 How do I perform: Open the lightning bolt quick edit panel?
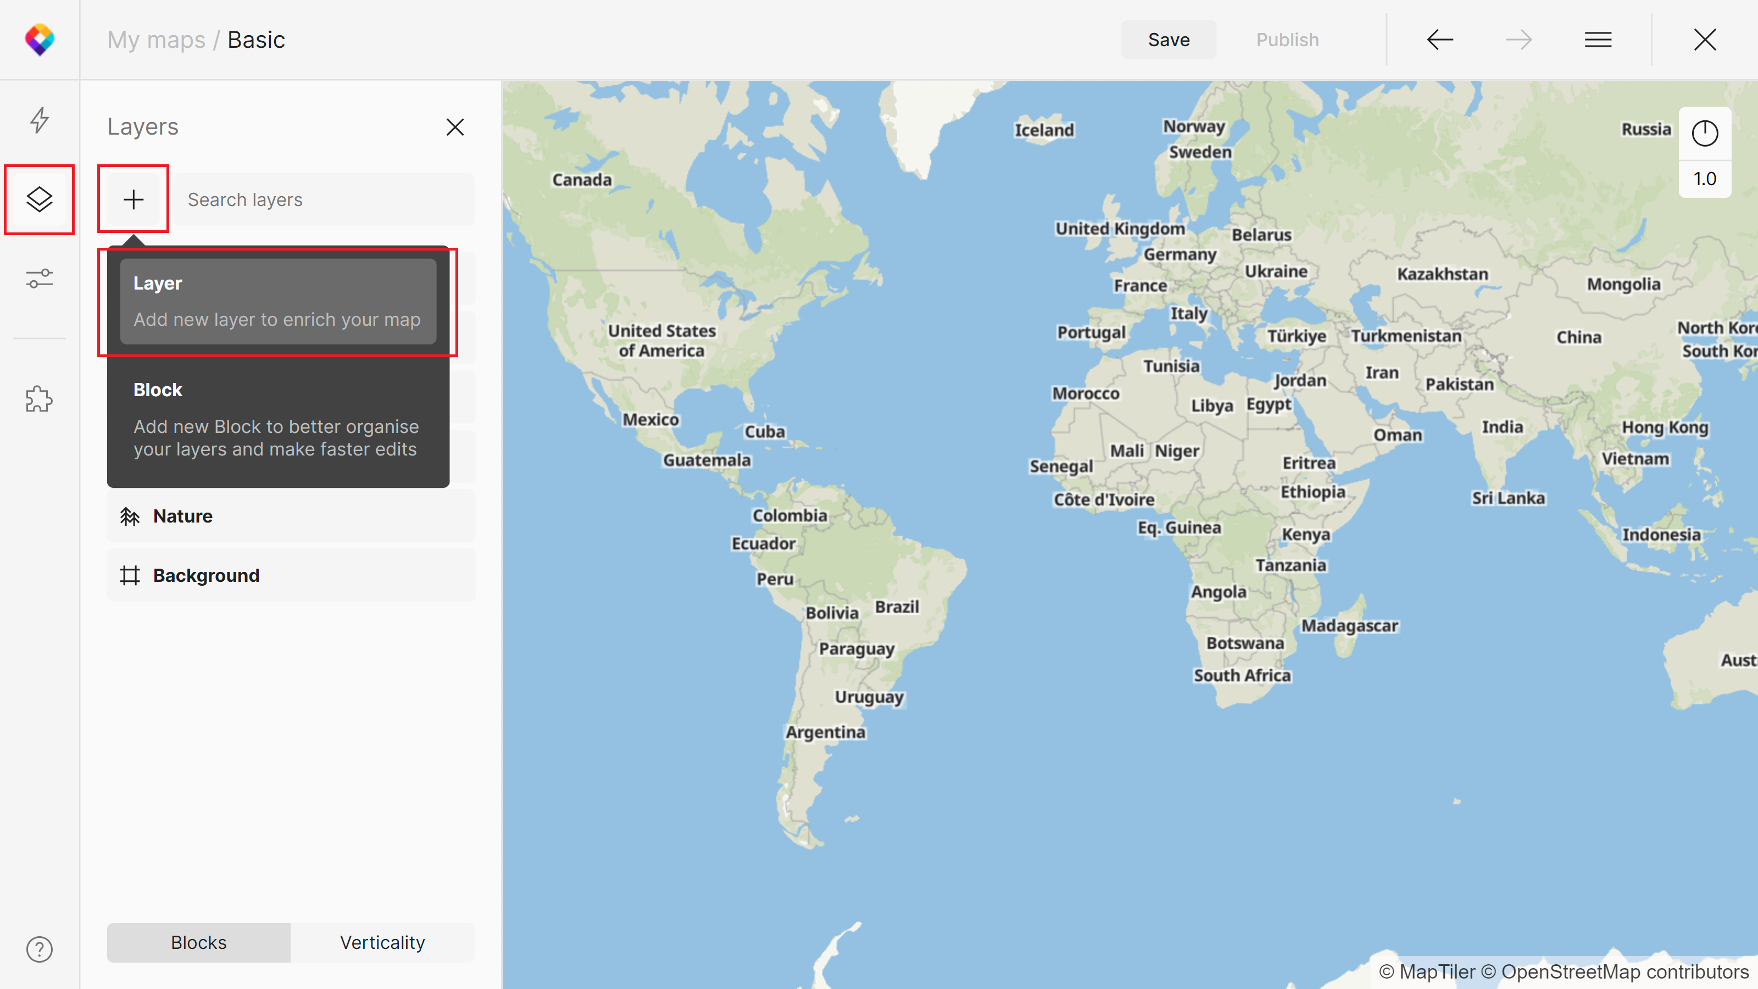pyautogui.click(x=40, y=120)
